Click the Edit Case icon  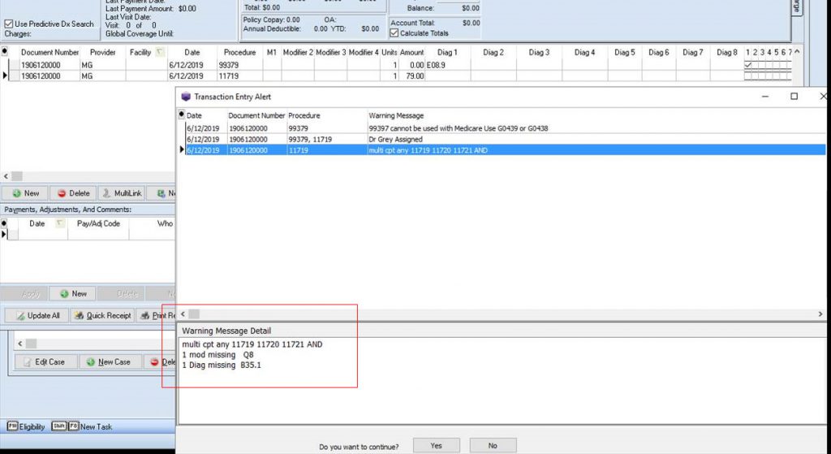click(x=28, y=361)
